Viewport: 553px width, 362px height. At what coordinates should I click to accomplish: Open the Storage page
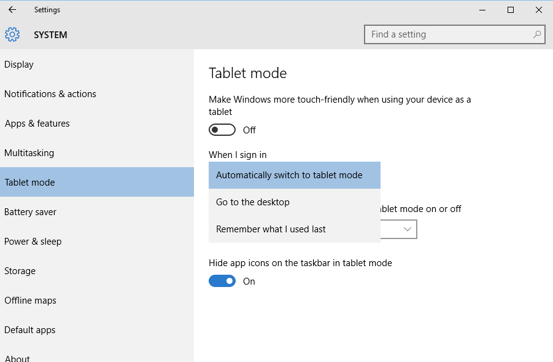97,271
